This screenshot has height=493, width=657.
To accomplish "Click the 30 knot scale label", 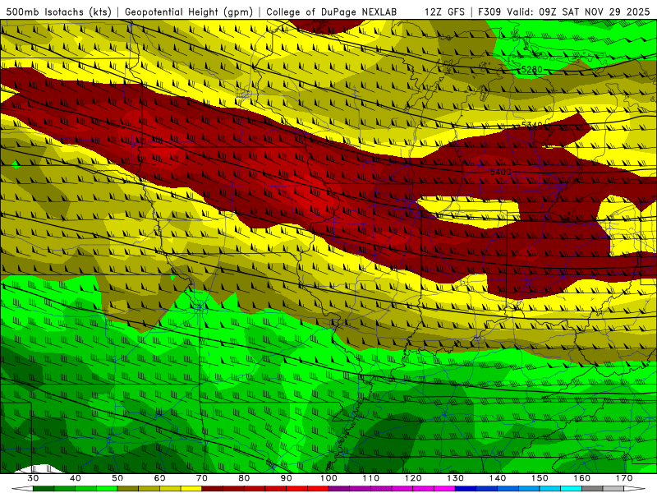I will pyautogui.click(x=33, y=478).
